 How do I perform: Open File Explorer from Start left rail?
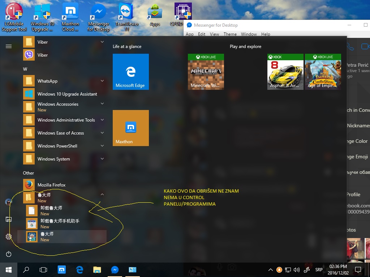[9, 219]
